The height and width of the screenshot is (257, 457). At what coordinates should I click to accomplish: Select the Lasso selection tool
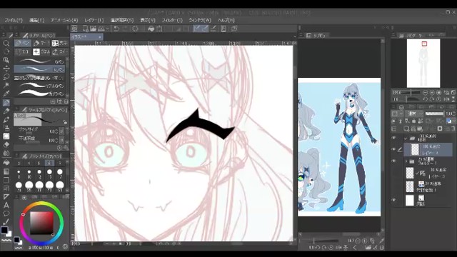6,77
